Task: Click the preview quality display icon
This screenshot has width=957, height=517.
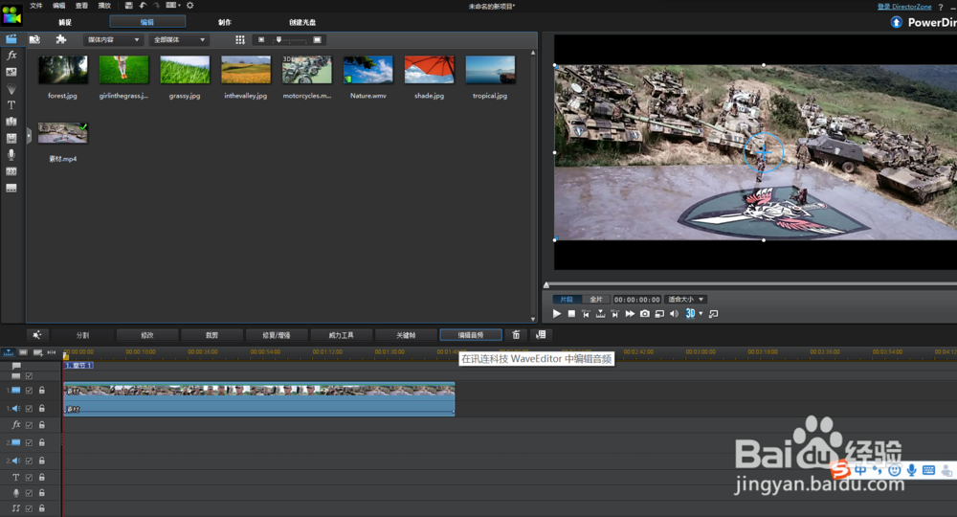Action: click(659, 314)
